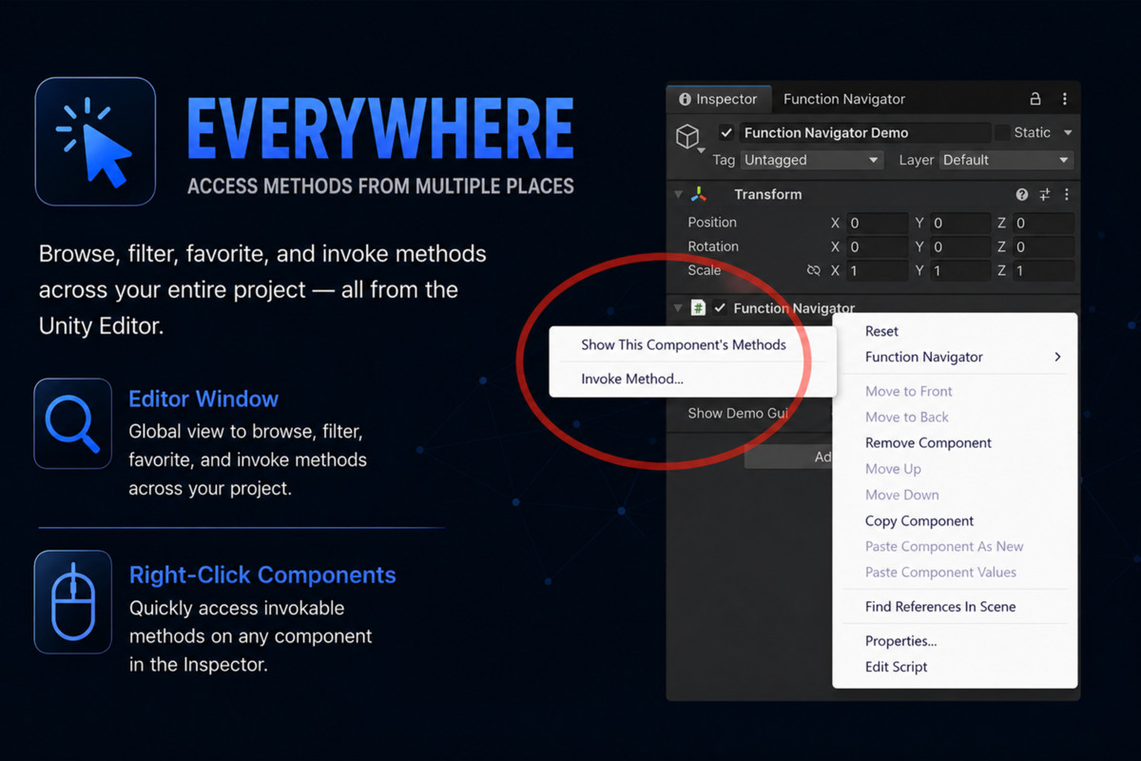Click the Scale Z value field
The width and height of the screenshot is (1141, 761).
1043,271
